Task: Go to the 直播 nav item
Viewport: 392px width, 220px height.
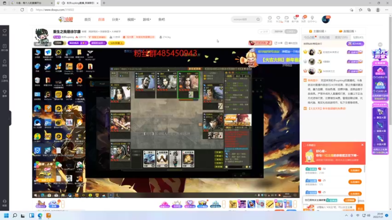Action: [x=101, y=20]
